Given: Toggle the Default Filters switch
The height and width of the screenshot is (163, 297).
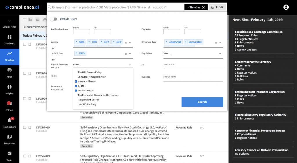Looking at the screenshot, I should click(x=54, y=19).
